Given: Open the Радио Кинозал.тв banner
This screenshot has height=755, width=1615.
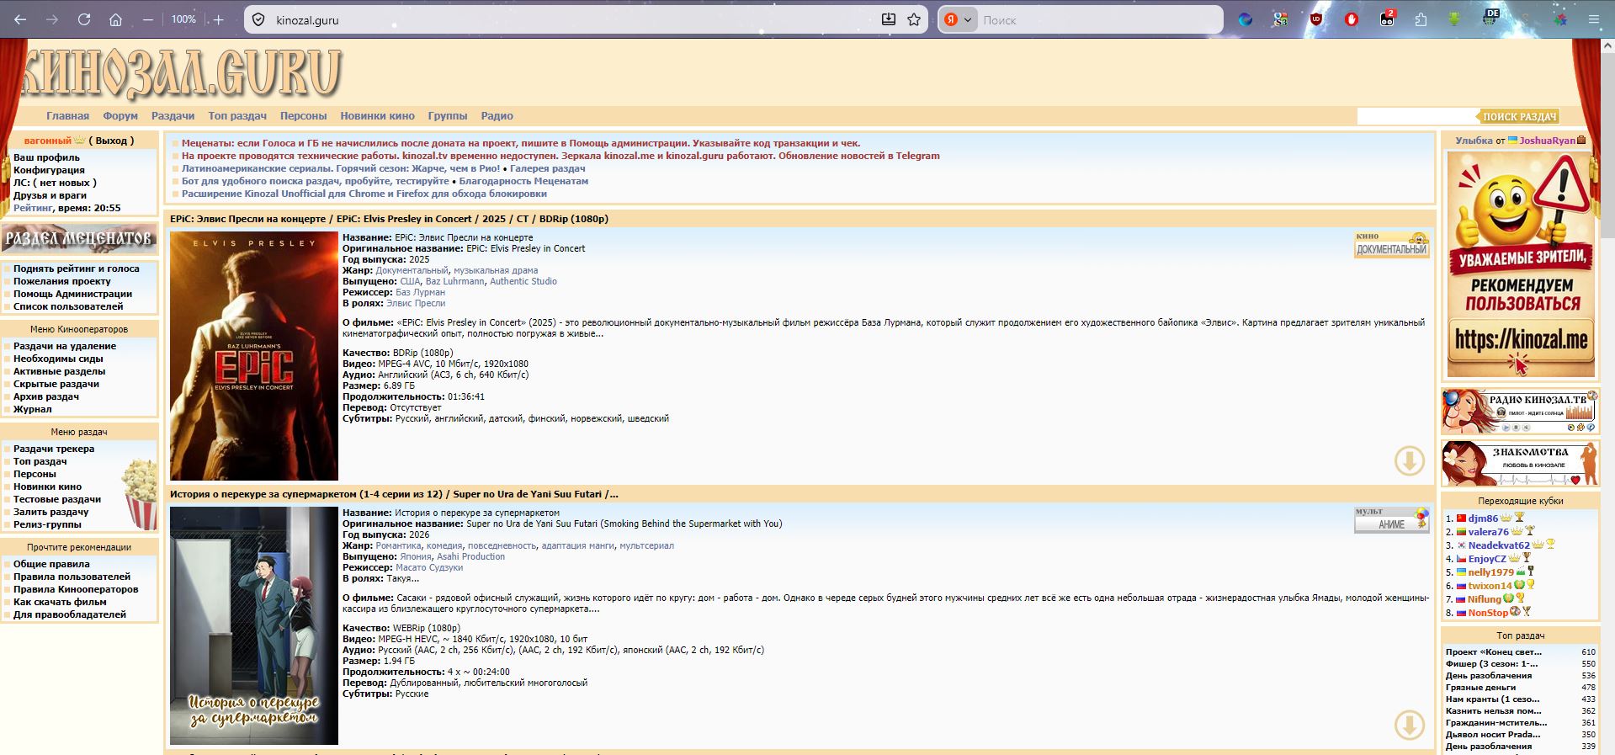Looking at the screenshot, I should point(1520,412).
